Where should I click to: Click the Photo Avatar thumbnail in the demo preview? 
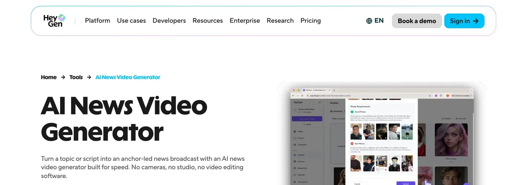[451, 140]
